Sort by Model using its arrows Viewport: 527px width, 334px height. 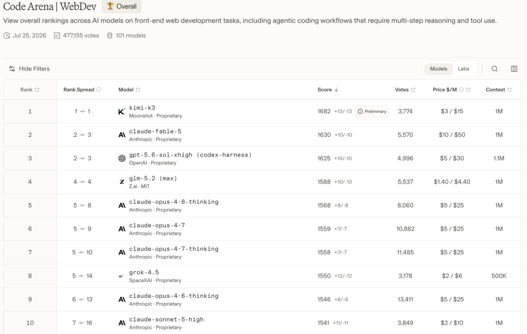(138, 90)
